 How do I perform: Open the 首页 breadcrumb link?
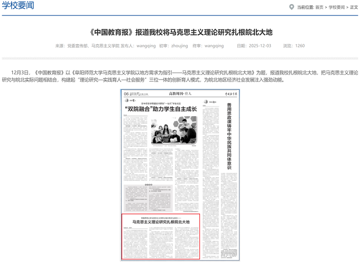[319, 7]
